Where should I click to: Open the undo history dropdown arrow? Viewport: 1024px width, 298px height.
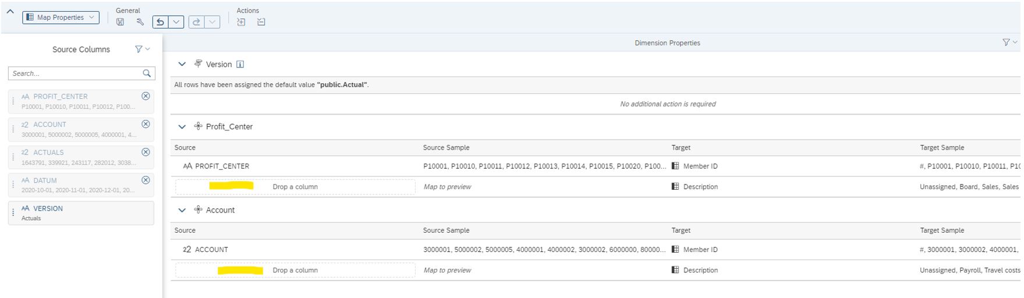tap(176, 22)
